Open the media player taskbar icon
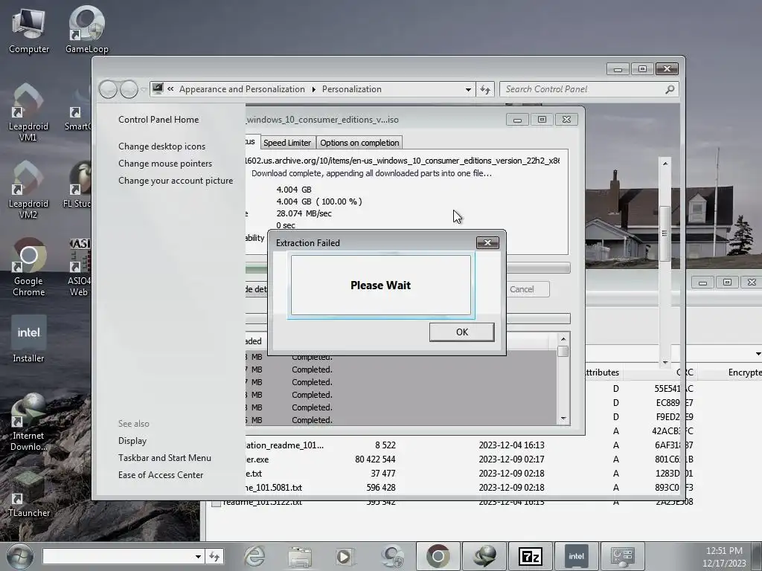762x571 pixels. 344,556
